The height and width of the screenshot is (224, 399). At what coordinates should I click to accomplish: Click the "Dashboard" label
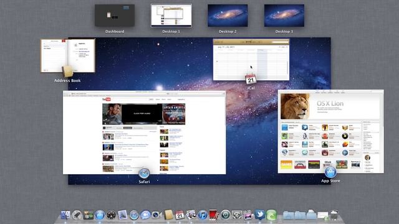115,32
